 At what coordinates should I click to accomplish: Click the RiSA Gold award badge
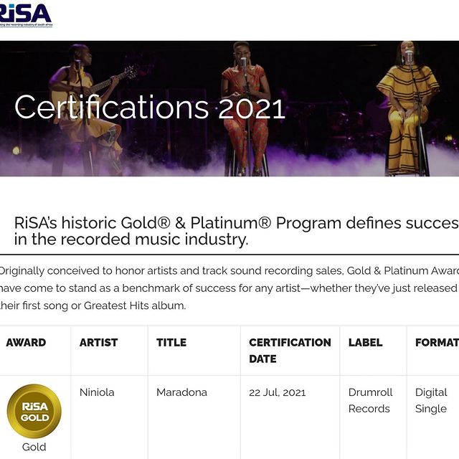pos(34,411)
